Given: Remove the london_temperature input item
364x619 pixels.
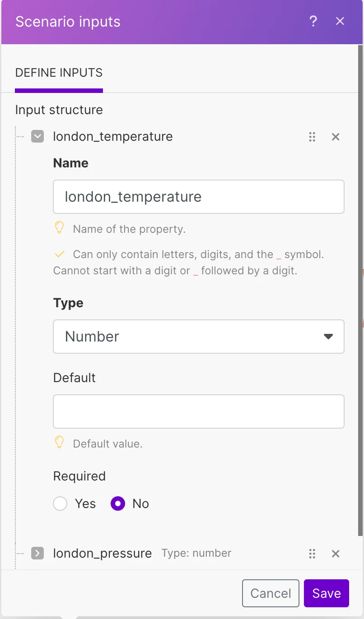Looking at the screenshot, I should [336, 137].
